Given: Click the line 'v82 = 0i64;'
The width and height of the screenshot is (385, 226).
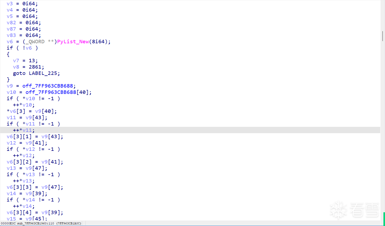Looking at the screenshot, I should coord(24,23).
